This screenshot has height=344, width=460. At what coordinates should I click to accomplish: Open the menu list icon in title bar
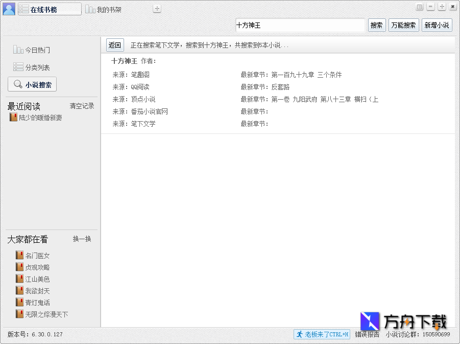pyautogui.click(x=420, y=7)
